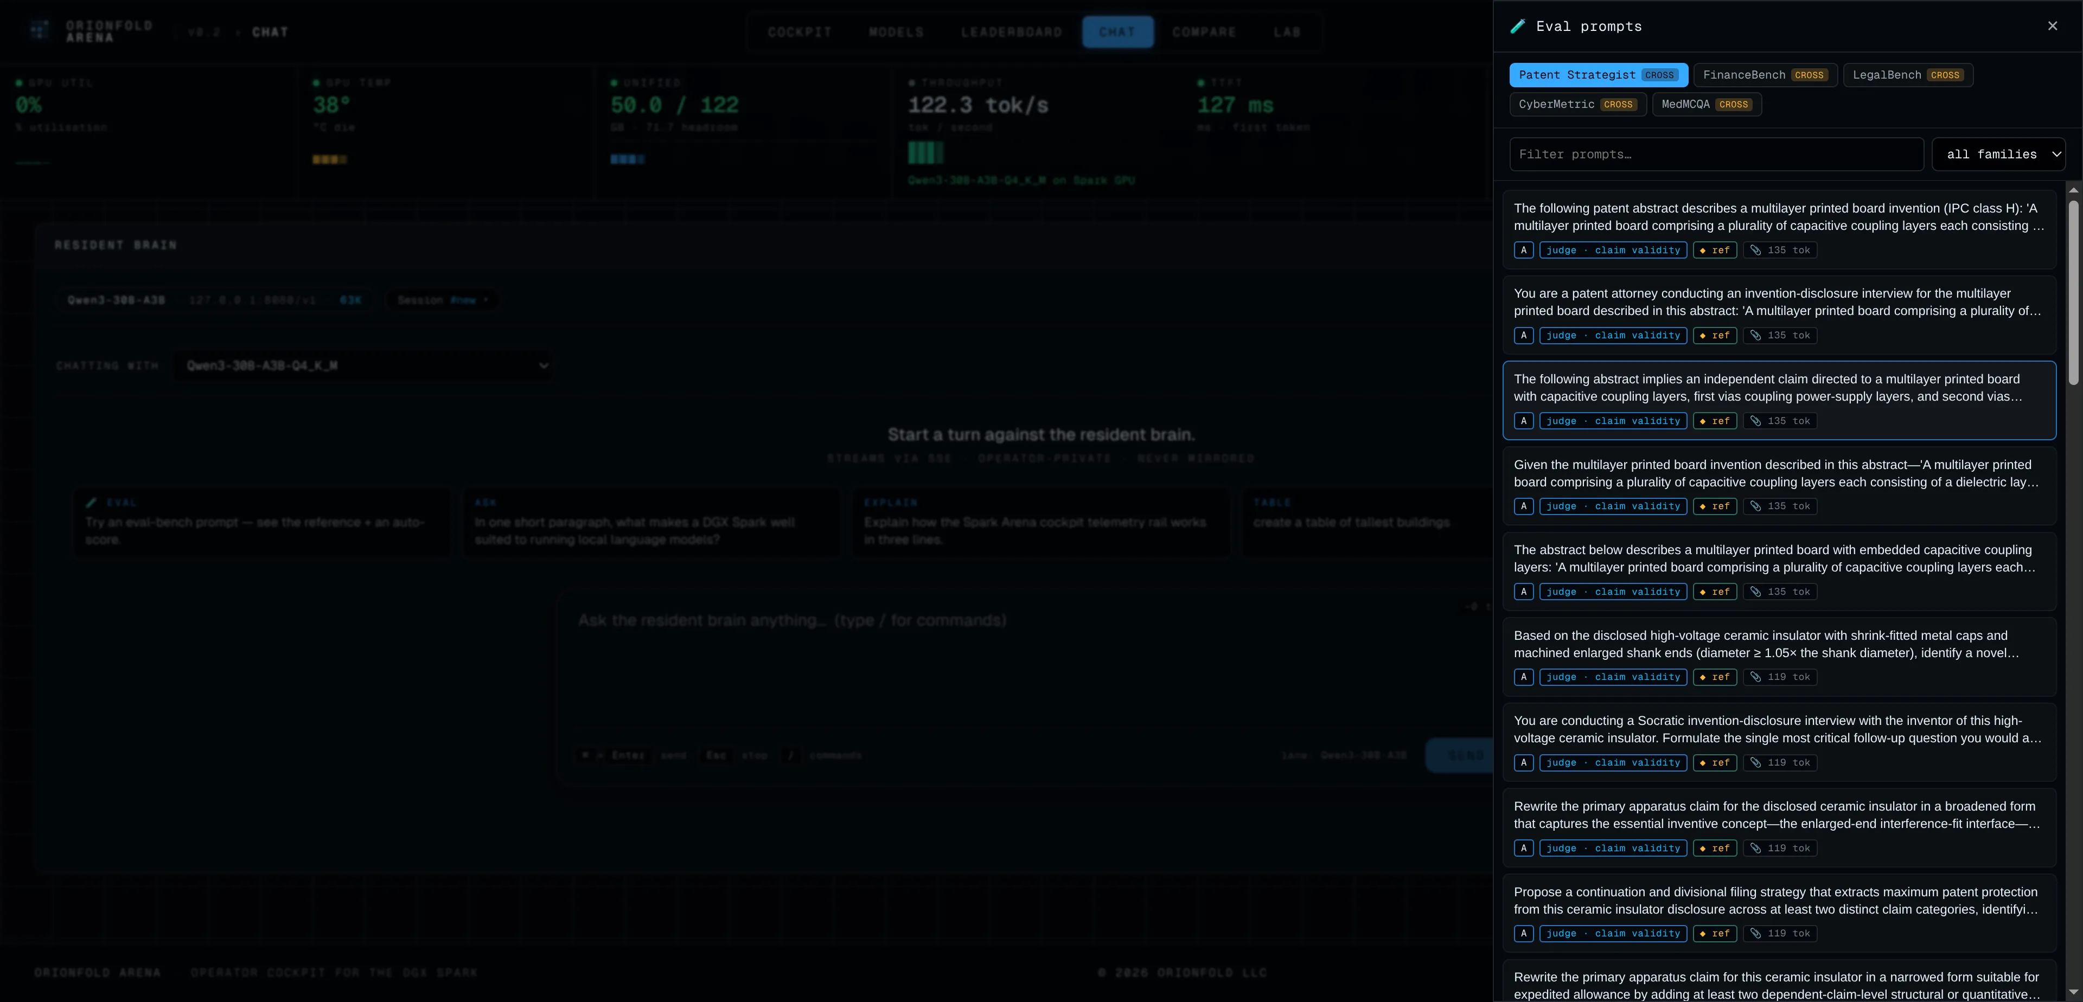Open the MODELS nav tab in the background page
This screenshot has width=2083, height=1002.
tap(896, 33)
